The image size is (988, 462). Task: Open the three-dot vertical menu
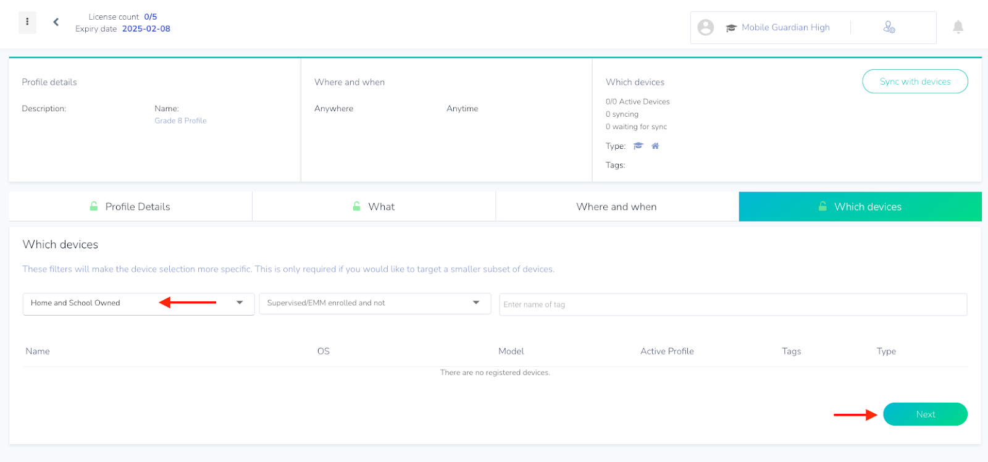click(x=27, y=22)
